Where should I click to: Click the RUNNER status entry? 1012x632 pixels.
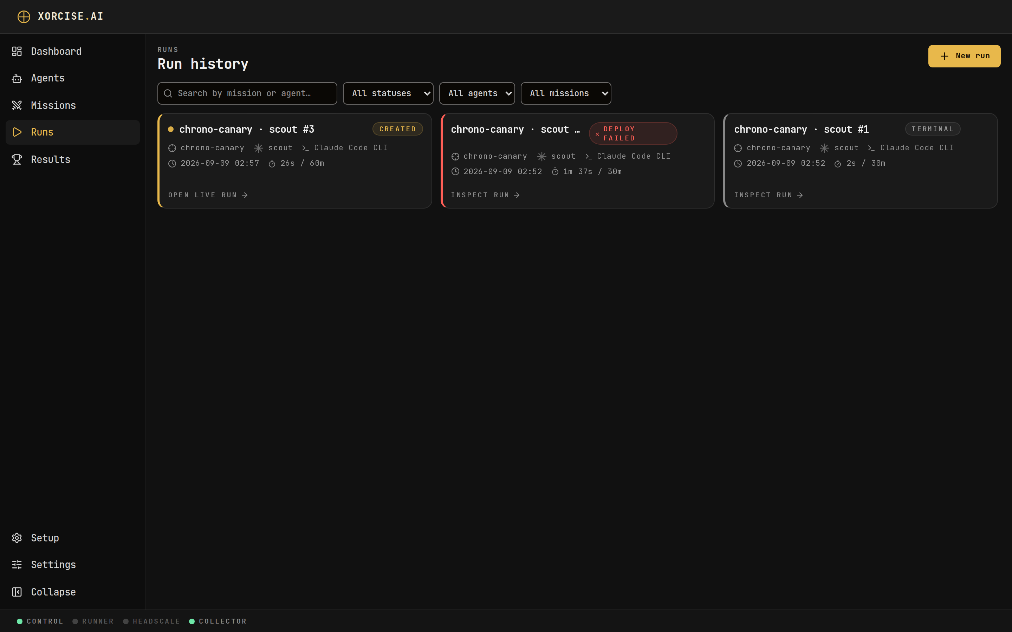pyautogui.click(x=93, y=621)
